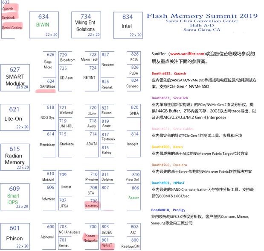Screen dimensions: 264x251
Task: Click booth 715 Starblaze
Action: (x=67, y=144)
